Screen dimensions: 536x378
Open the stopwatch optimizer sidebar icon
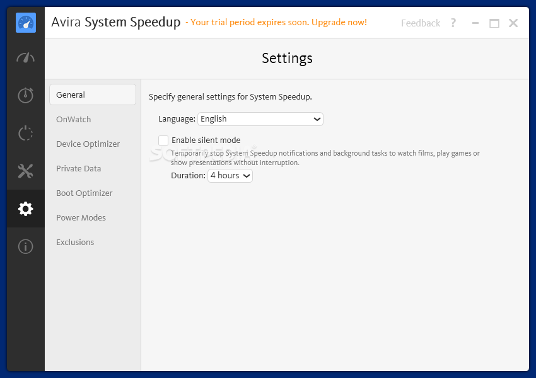coord(26,95)
